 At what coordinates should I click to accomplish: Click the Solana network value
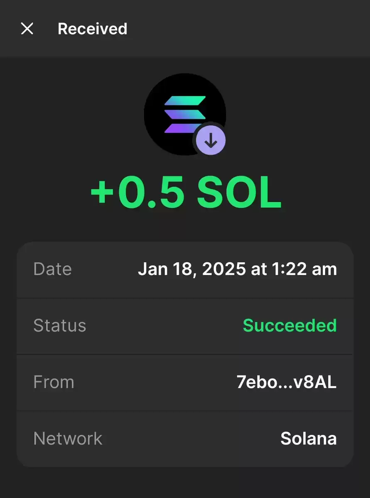point(309,439)
